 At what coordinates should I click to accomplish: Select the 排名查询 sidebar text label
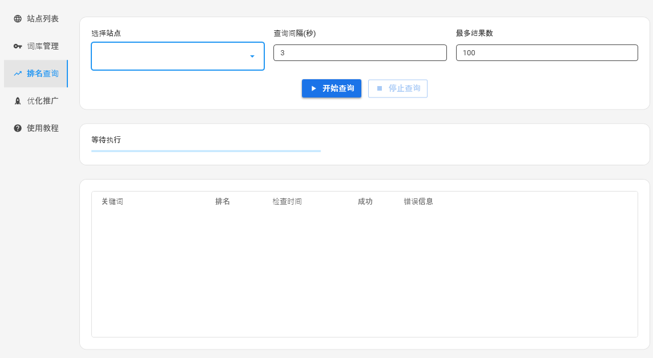pos(43,74)
